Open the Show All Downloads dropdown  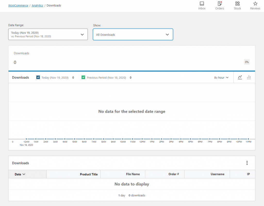(133, 34)
